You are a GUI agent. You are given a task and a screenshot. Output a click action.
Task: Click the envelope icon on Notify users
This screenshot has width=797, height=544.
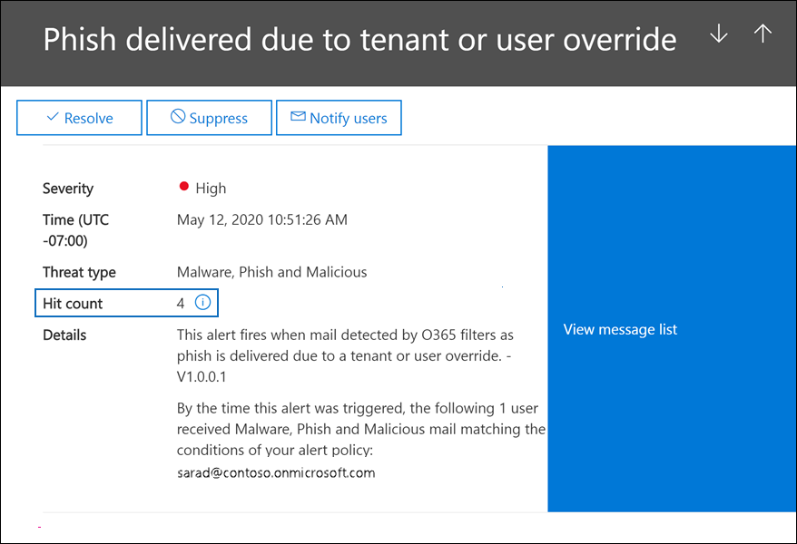pyautogui.click(x=298, y=116)
